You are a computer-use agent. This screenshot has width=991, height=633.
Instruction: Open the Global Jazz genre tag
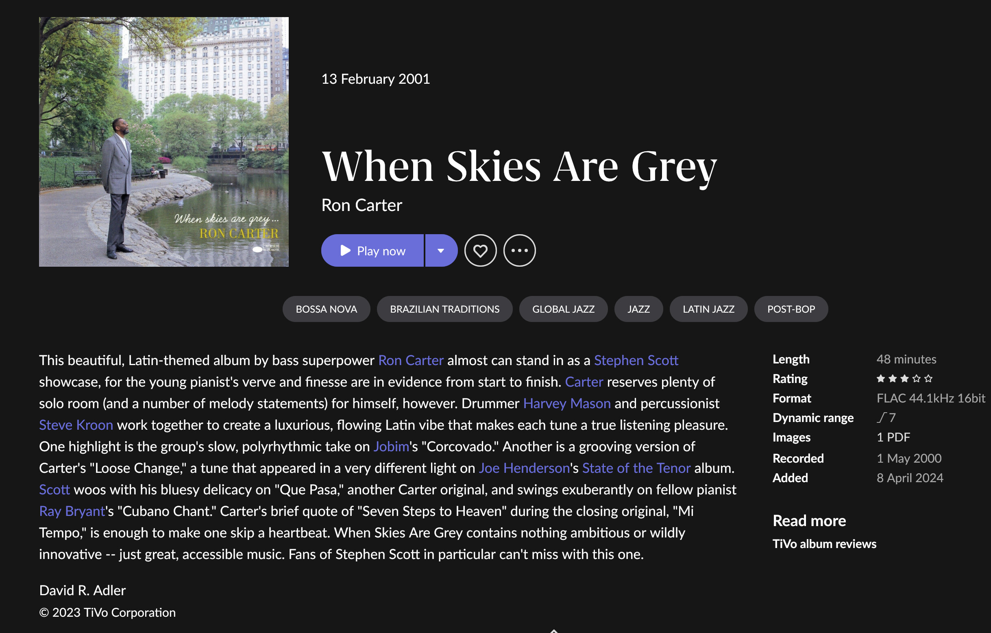(563, 309)
